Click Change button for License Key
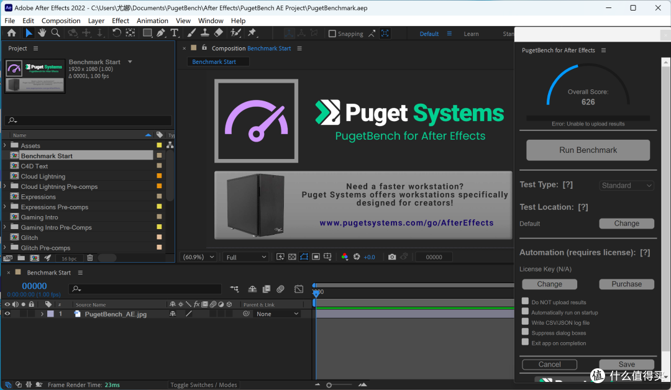 coord(549,284)
